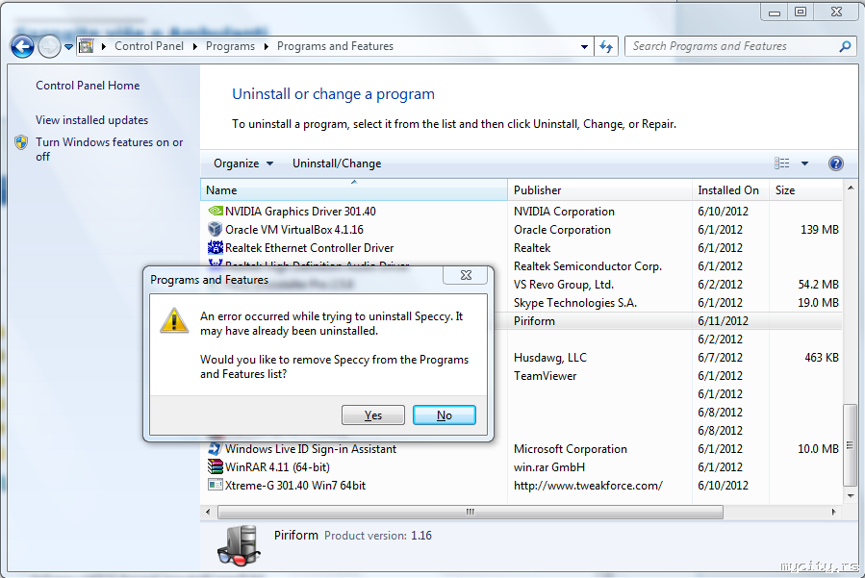Click 139 MB size cell
865x578 pixels.
(819, 230)
